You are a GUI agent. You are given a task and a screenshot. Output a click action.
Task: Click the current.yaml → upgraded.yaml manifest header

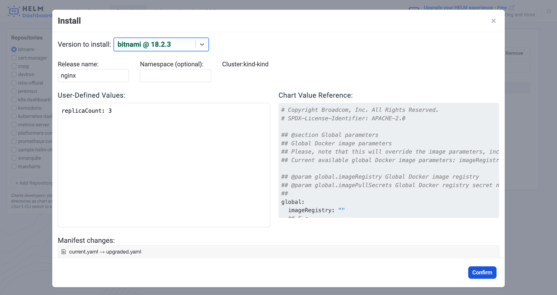point(278,252)
